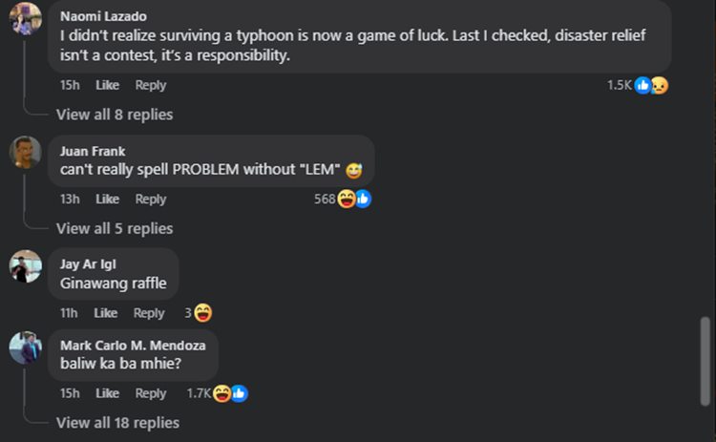Click the haha reaction emoji on Mark Carlo's comment
This screenshot has width=716, height=442.
(221, 393)
